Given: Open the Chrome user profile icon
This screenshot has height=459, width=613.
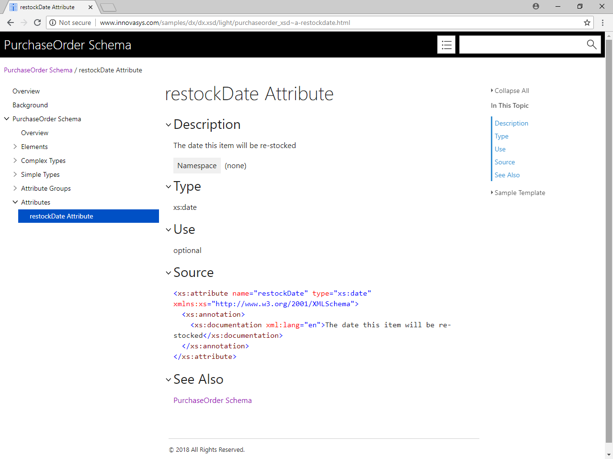Looking at the screenshot, I should point(536,7).
